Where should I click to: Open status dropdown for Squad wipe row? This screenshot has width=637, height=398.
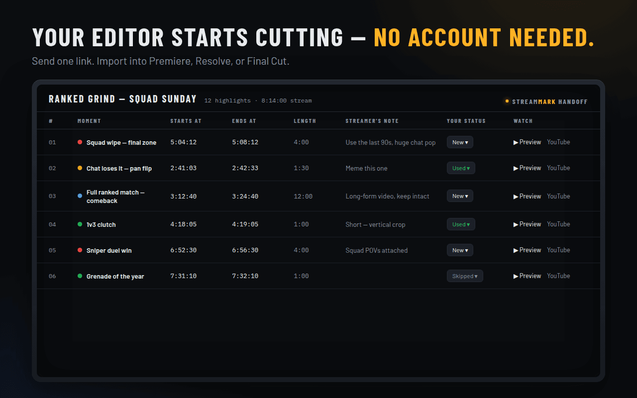pos(460,142)
